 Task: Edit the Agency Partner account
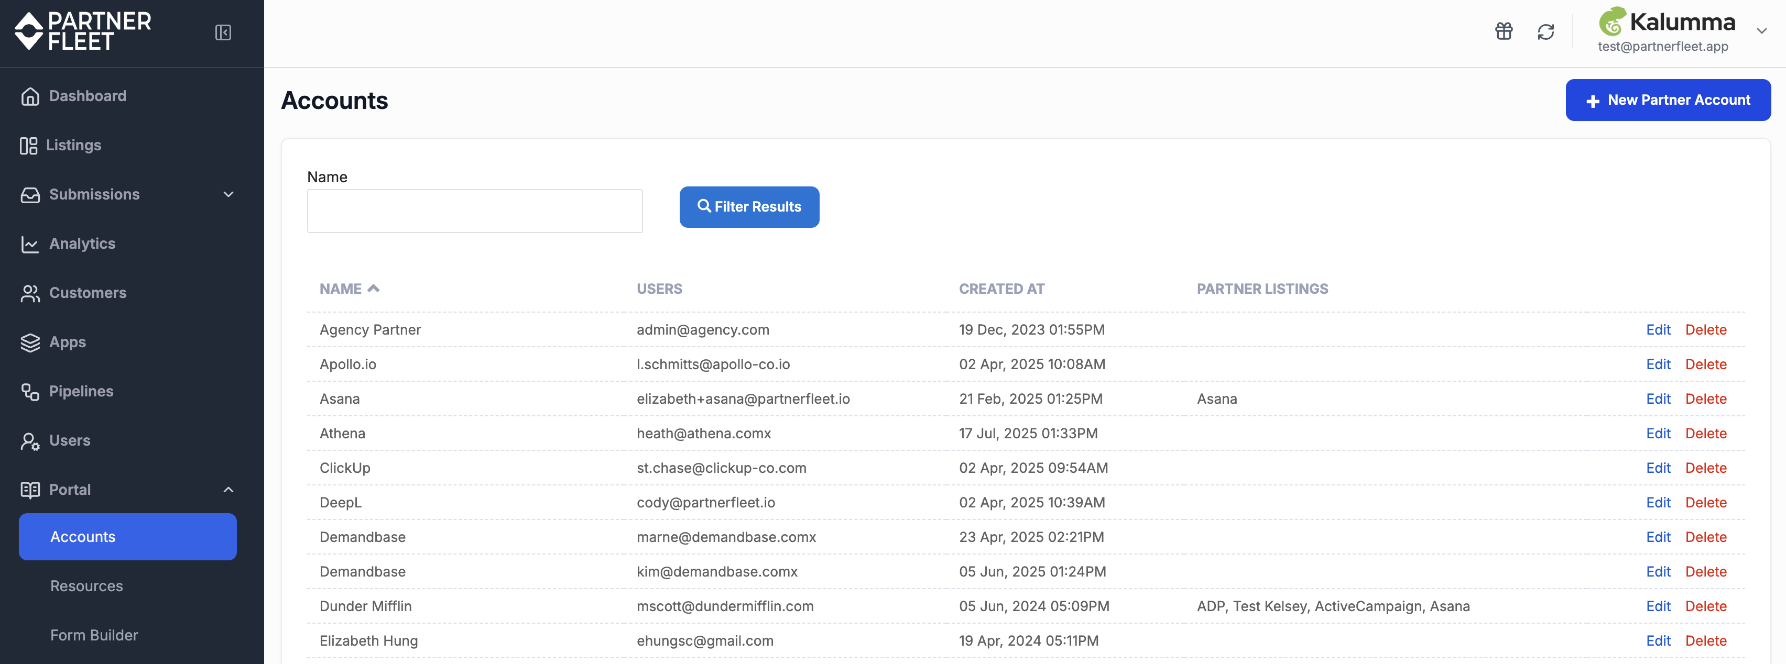(x=1658, y=330)
